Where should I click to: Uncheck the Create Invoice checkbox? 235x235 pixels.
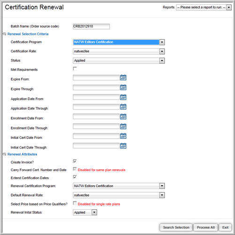[x=75, y=161]
